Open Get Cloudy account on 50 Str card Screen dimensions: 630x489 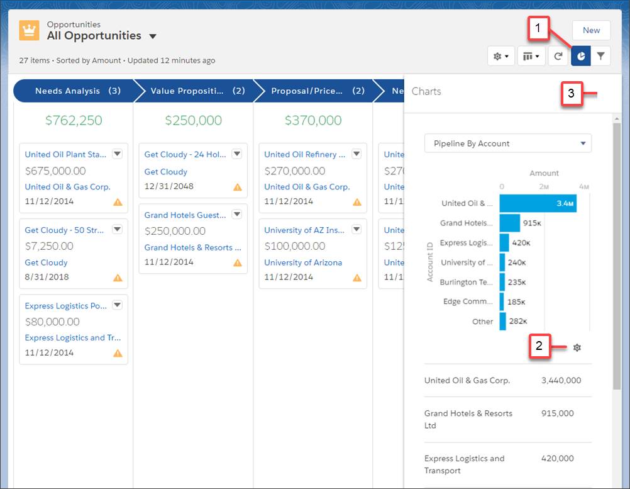tap(46, 262)
